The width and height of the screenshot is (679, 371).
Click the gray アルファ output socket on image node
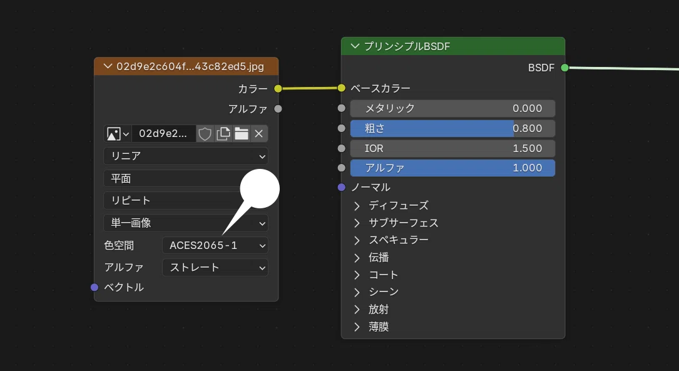click(x=278, y=109)
